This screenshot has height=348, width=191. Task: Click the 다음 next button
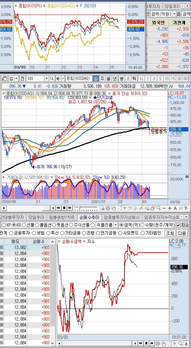click(182, 233)
